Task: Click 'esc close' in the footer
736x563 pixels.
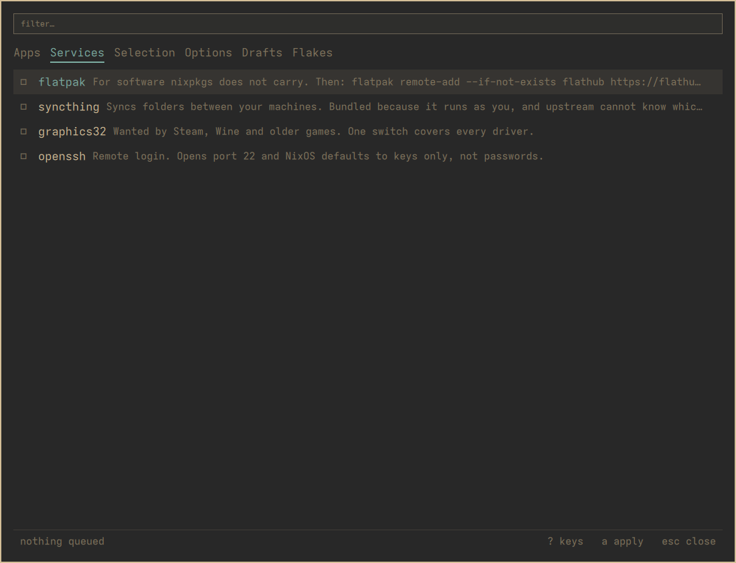Action: 688,542
